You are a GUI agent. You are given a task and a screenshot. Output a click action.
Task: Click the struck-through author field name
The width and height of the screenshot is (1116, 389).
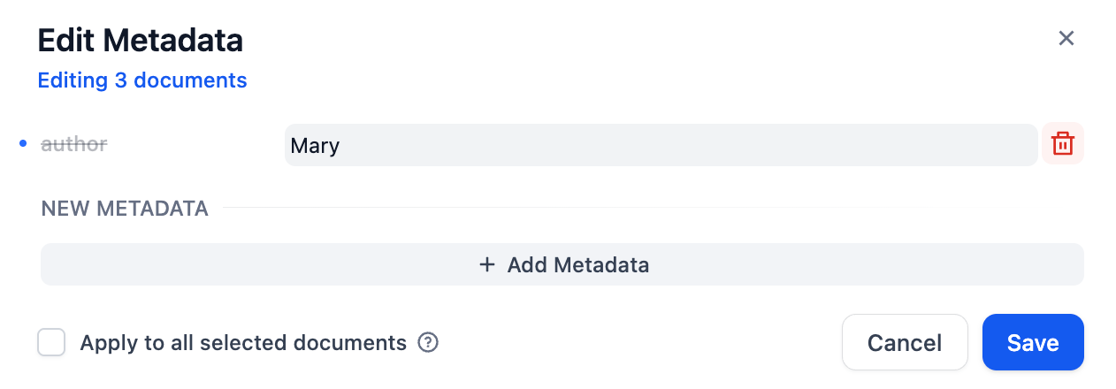tap(74, 144)
